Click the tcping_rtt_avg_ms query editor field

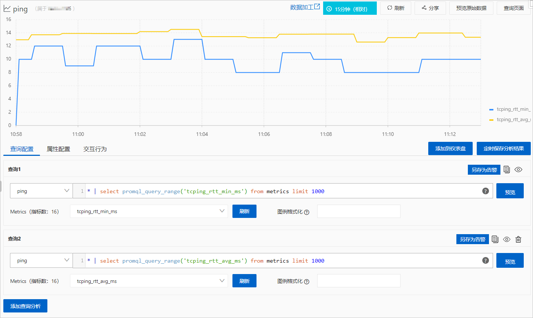tap(283, 260)
